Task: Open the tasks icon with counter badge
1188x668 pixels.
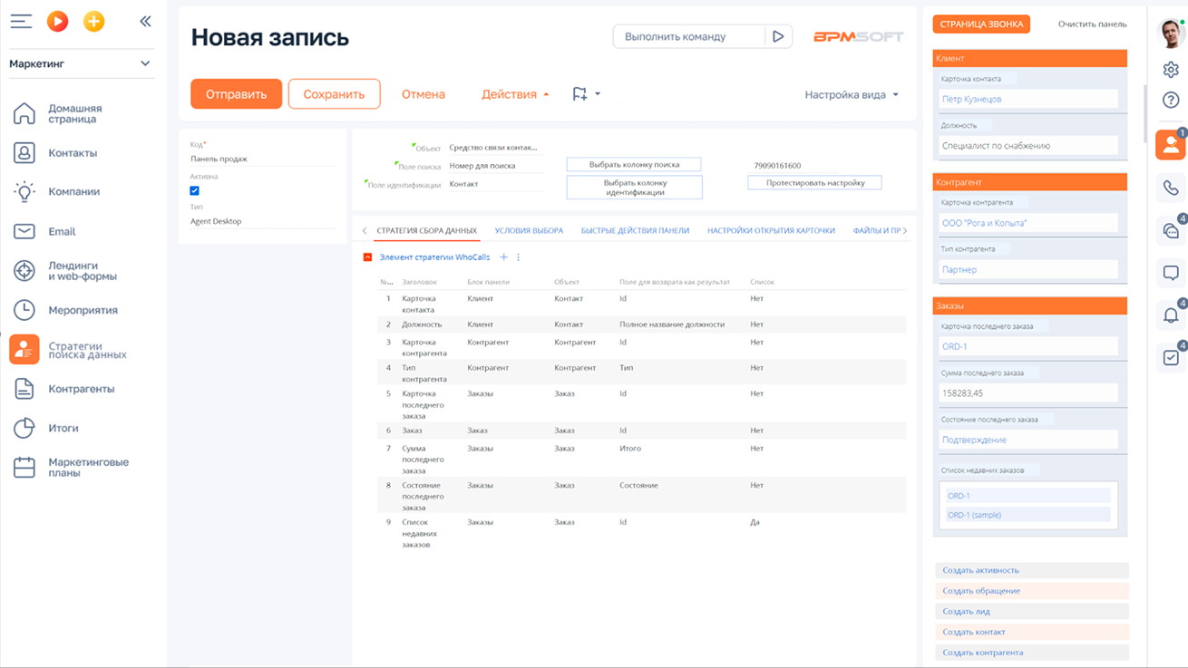Action: 1171,357
